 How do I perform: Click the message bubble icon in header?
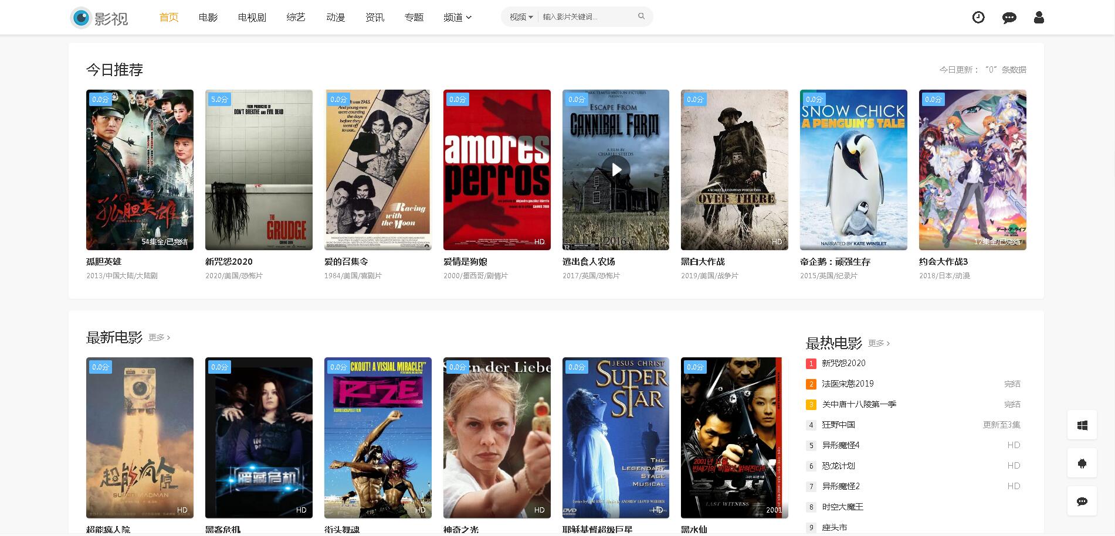(x=1009, y=18)
